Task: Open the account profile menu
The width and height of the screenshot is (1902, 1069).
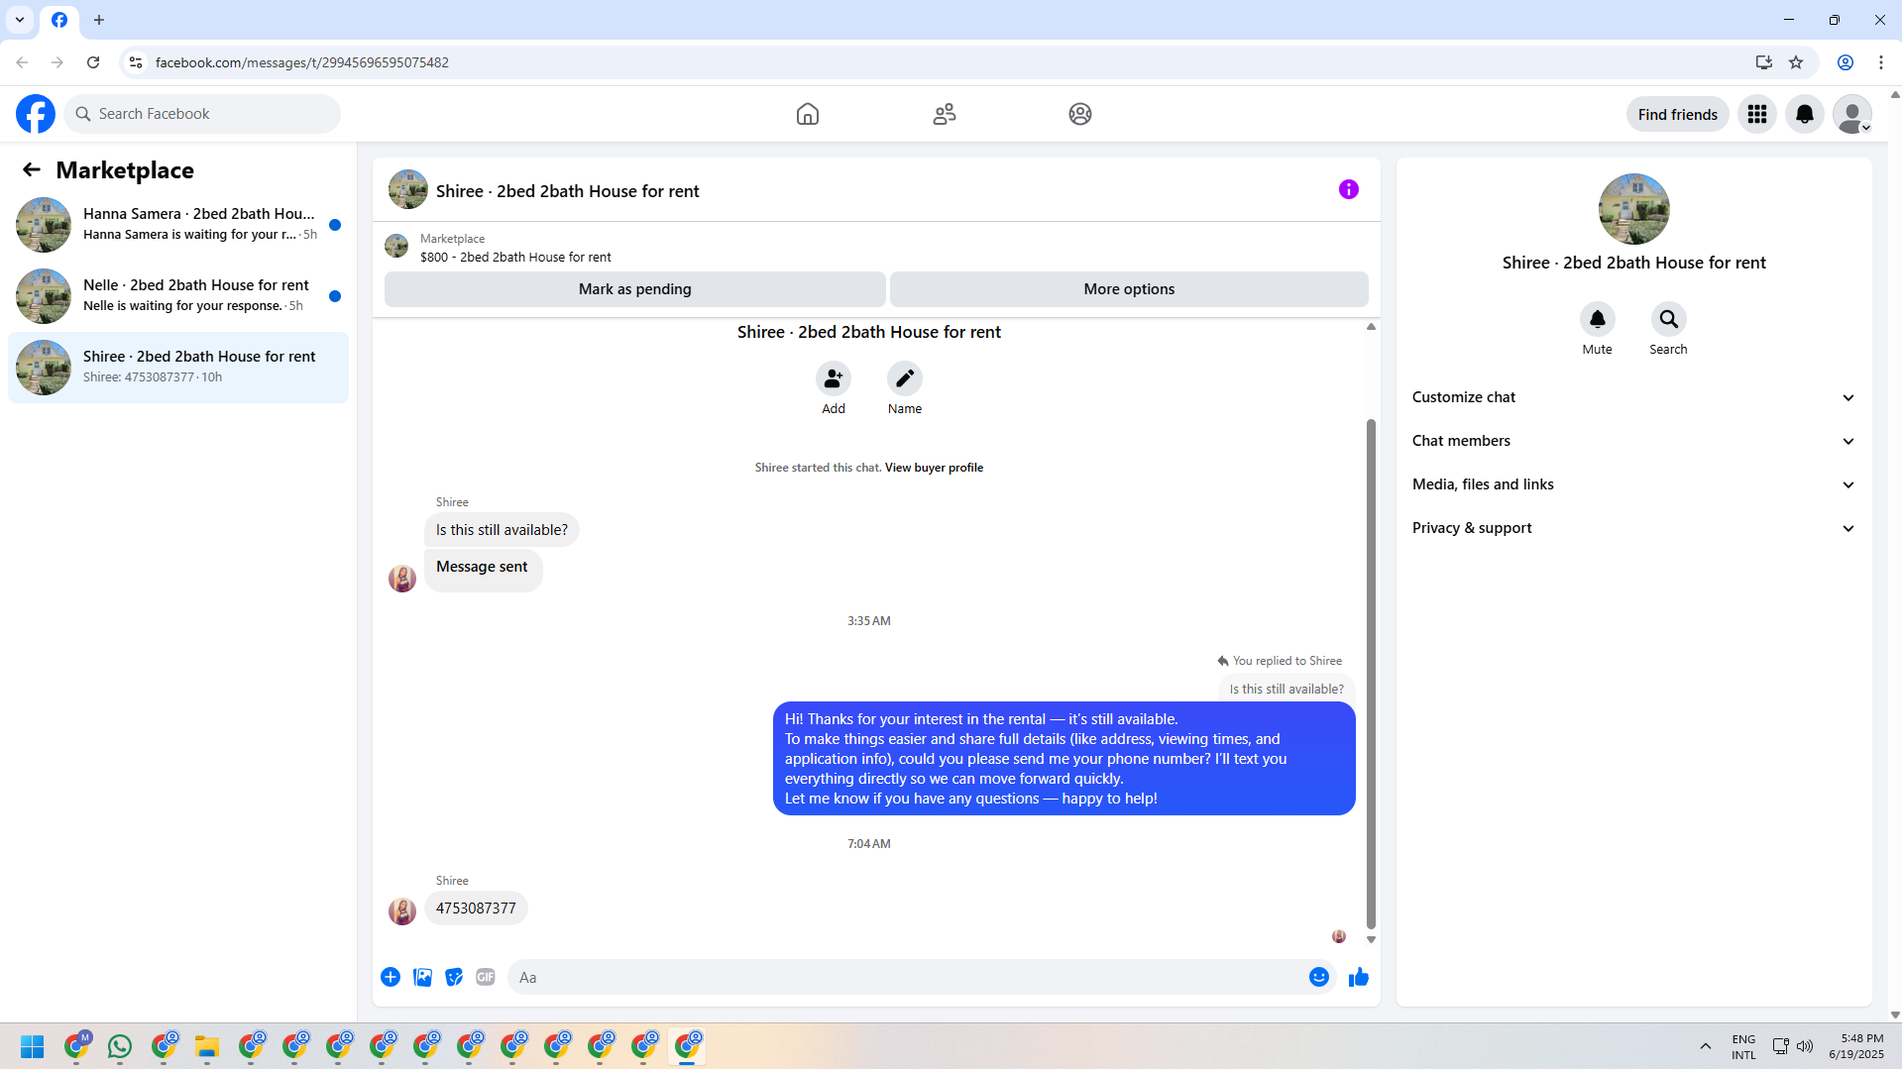Action: pyautogui.click(x=1852, y=114)
